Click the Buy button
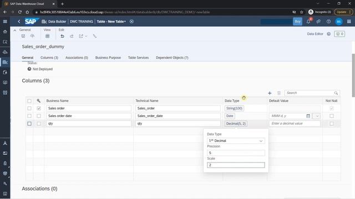Viewport: 355px width, 199px height. click(297, 22)
